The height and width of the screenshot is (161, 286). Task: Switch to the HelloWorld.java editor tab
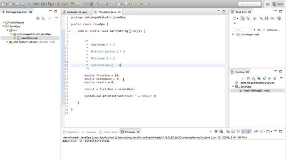(x=77, y=12)
